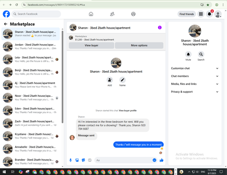The width and height of the screenshot is (227, 175).
Task: Click More options button
Action: 139,45
